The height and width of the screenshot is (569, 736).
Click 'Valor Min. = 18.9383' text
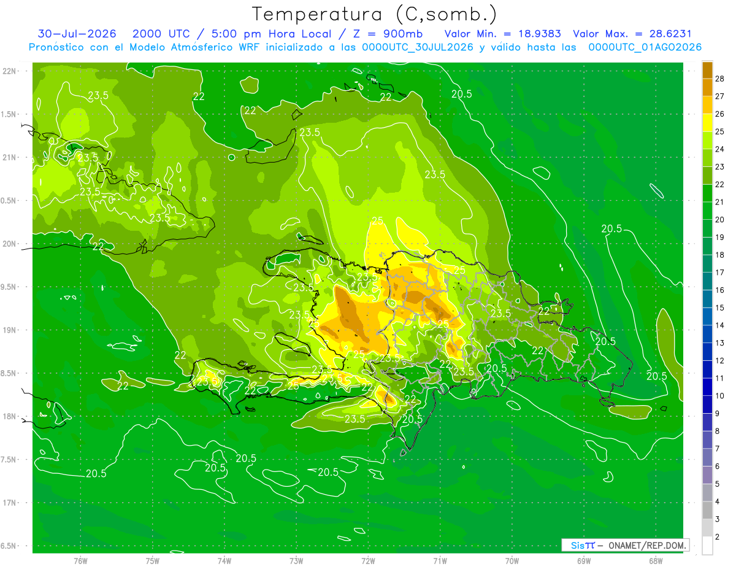(x=503, y=34)
